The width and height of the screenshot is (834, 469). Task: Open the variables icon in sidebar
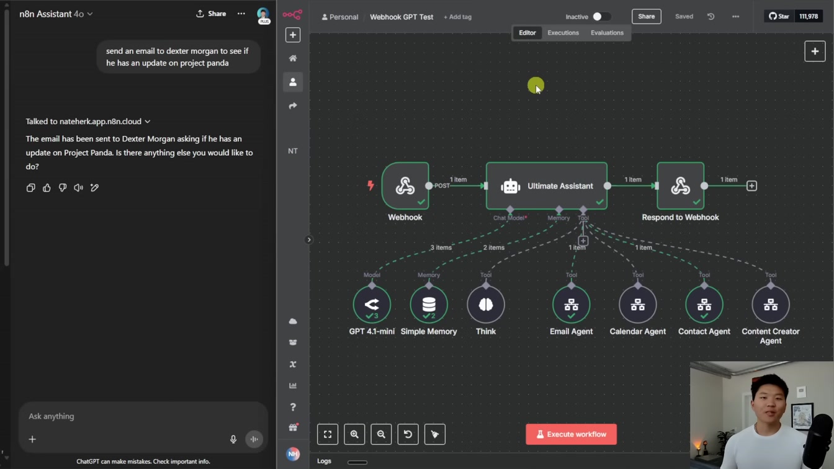coord(293,364)
